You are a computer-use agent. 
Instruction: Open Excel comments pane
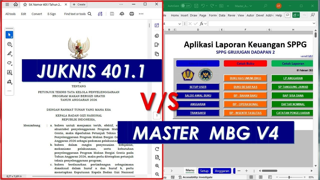[x=287, y=15]
